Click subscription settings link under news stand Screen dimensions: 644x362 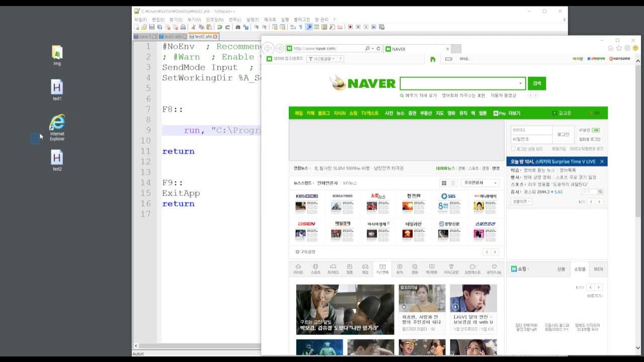305,252
